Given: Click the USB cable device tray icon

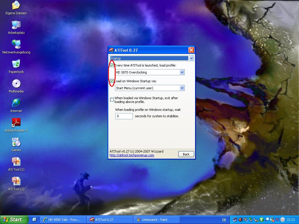Looking at the screenshot, I should coord(256,220).
